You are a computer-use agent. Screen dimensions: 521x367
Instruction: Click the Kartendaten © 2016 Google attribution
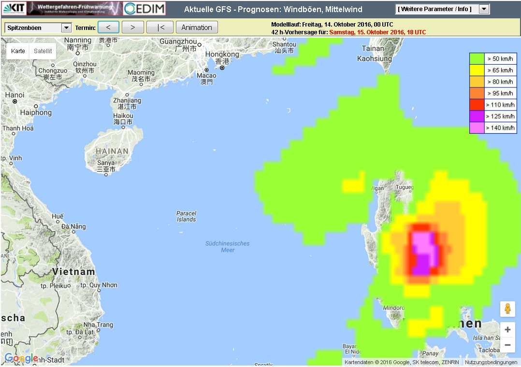tap(402, 362)
